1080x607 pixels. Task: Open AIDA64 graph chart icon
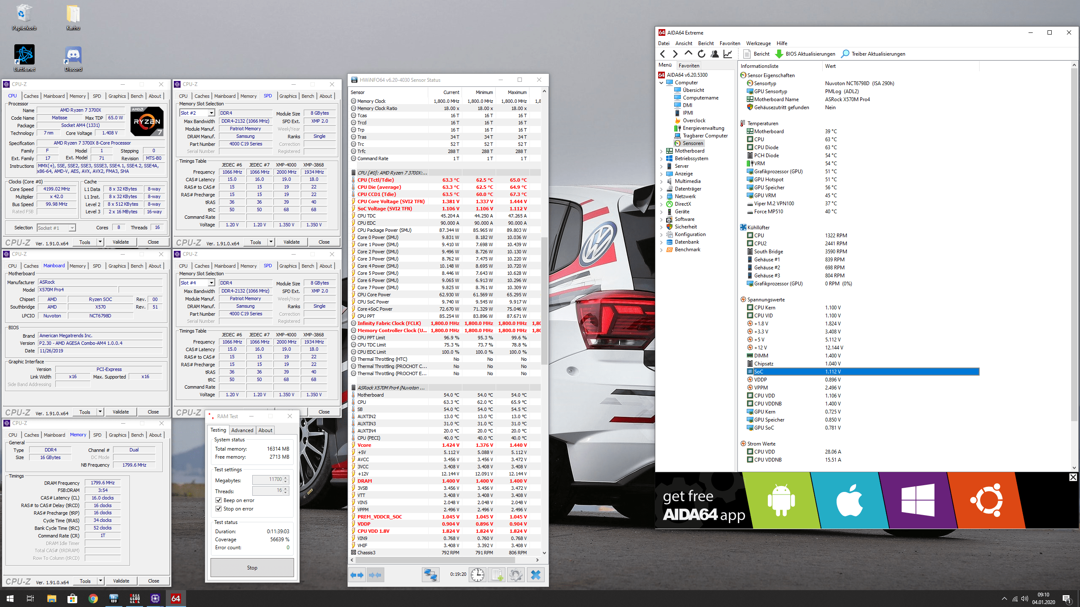point(728,54)
